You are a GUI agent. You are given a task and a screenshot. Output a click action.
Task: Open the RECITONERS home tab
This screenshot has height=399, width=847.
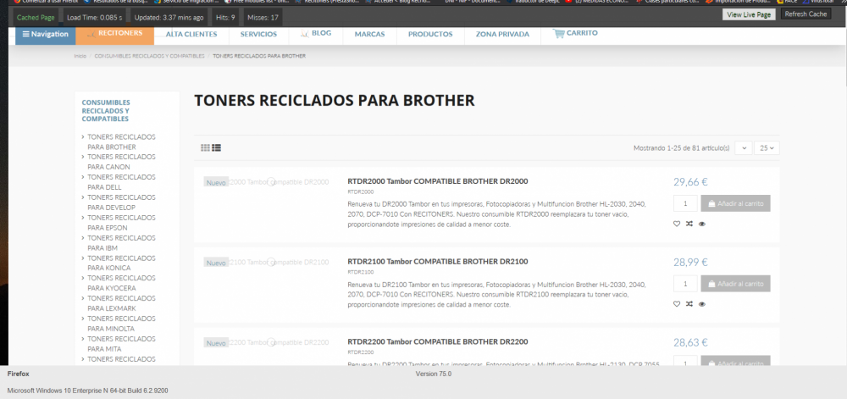pos(115,35)
